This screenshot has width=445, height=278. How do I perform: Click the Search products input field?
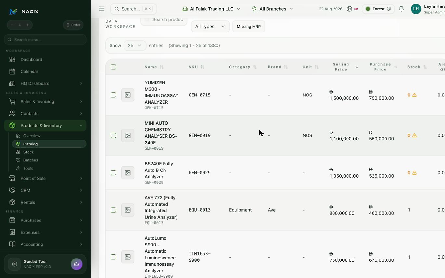pyautogui.click(x=164, y=20)
